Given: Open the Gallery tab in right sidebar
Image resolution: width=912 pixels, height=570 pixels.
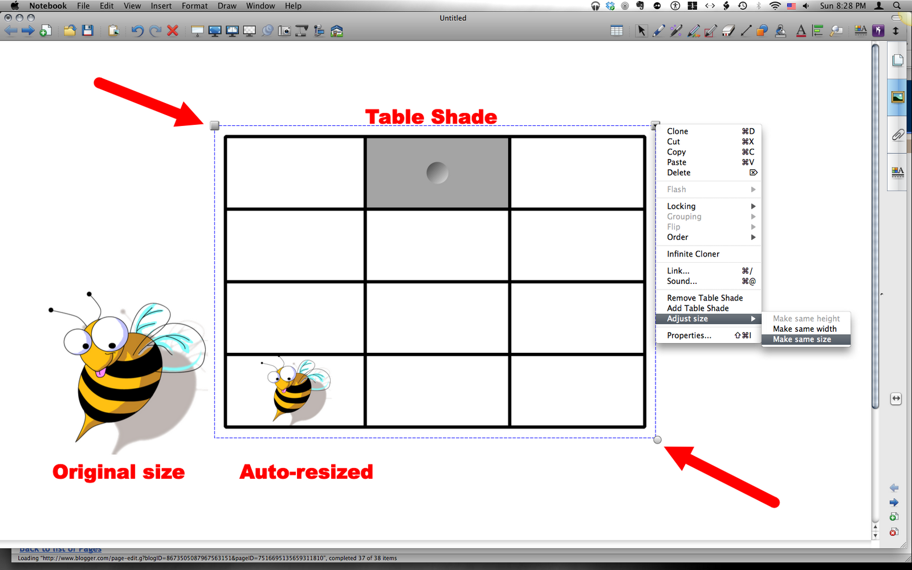Looking at the screenshot, I should pyautogui.click(x=898, y=97).
